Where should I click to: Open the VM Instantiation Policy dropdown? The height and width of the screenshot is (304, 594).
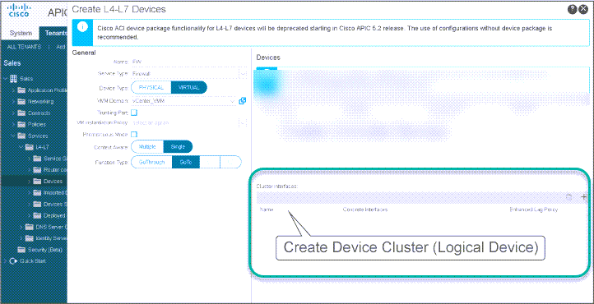[x=244, y=123]
